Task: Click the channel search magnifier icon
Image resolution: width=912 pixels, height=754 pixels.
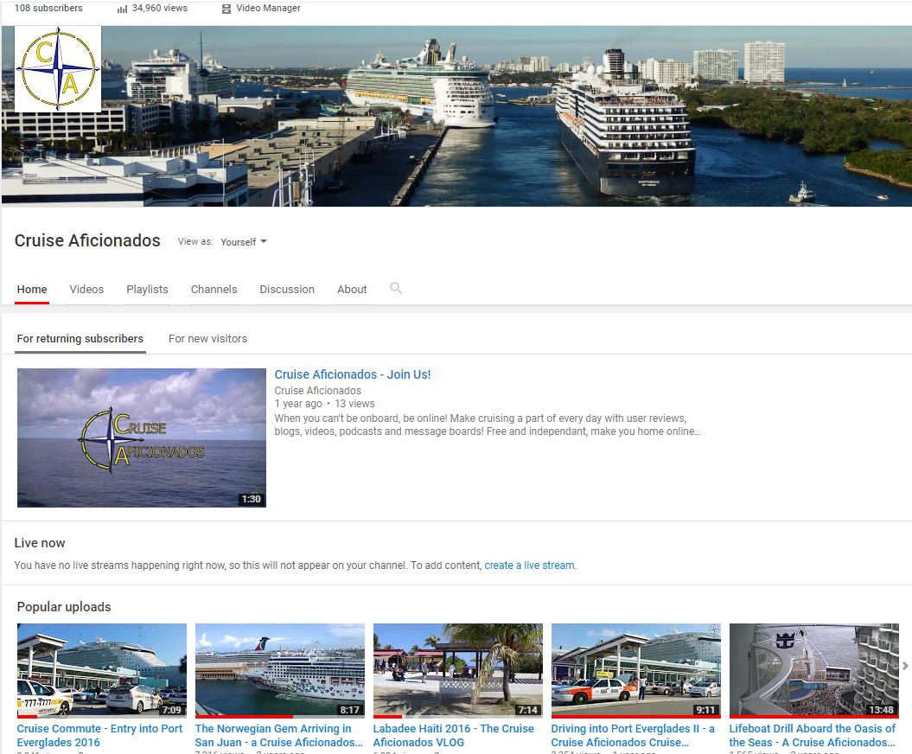Action: point(396,288)
